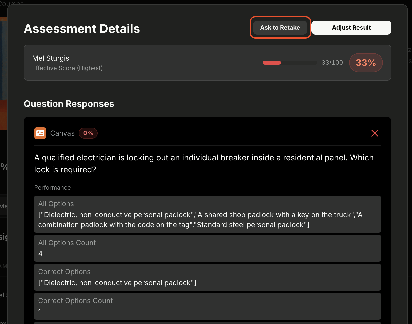This screenshot has width=412, height=324.
Task: Click the Correct Options field label
Action: (x=64, y=272)
